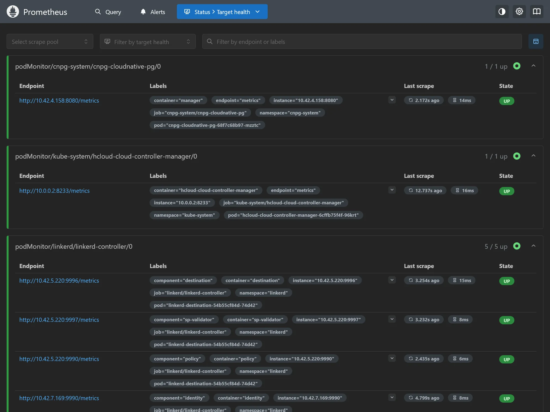Open the http://10.0.0.2:8233/metrics endpoint link

(x=54, y=191)
